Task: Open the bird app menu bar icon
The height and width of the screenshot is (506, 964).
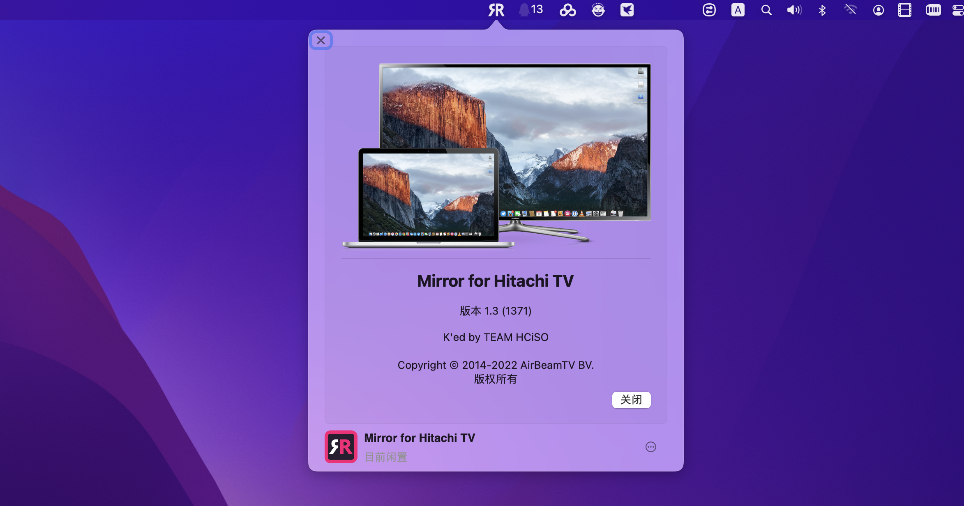Action: click(627, 10)
